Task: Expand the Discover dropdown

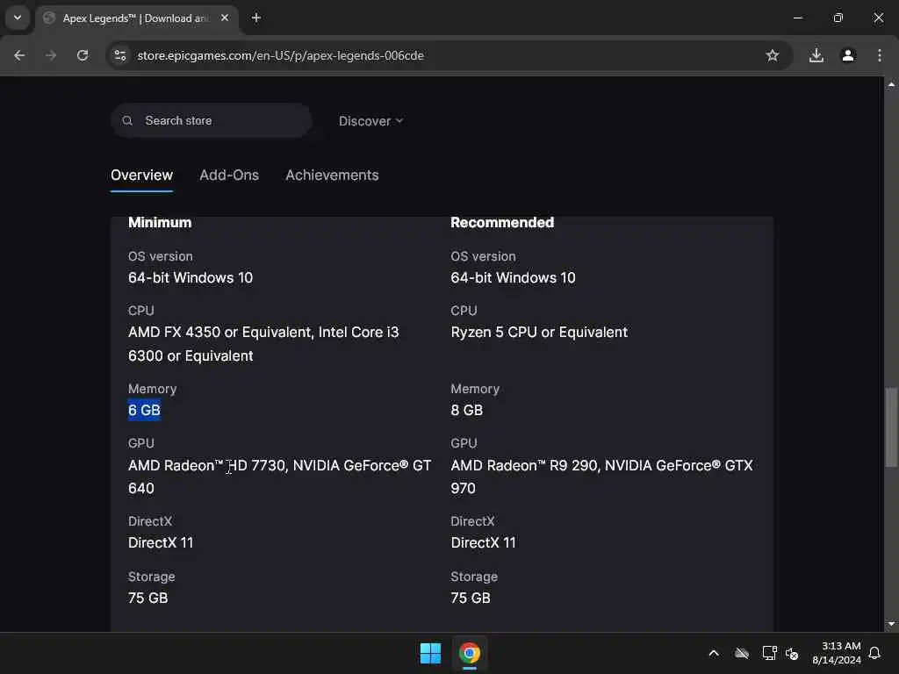Action: point(371,121)
